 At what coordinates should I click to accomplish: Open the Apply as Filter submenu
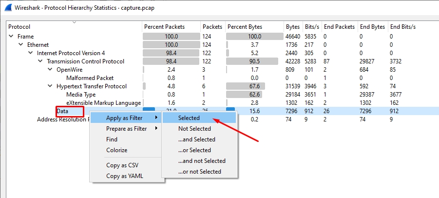127,118
